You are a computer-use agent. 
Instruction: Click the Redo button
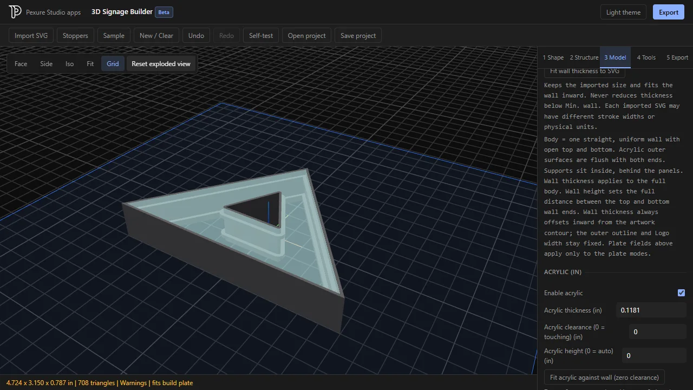(x=226, y=36)
